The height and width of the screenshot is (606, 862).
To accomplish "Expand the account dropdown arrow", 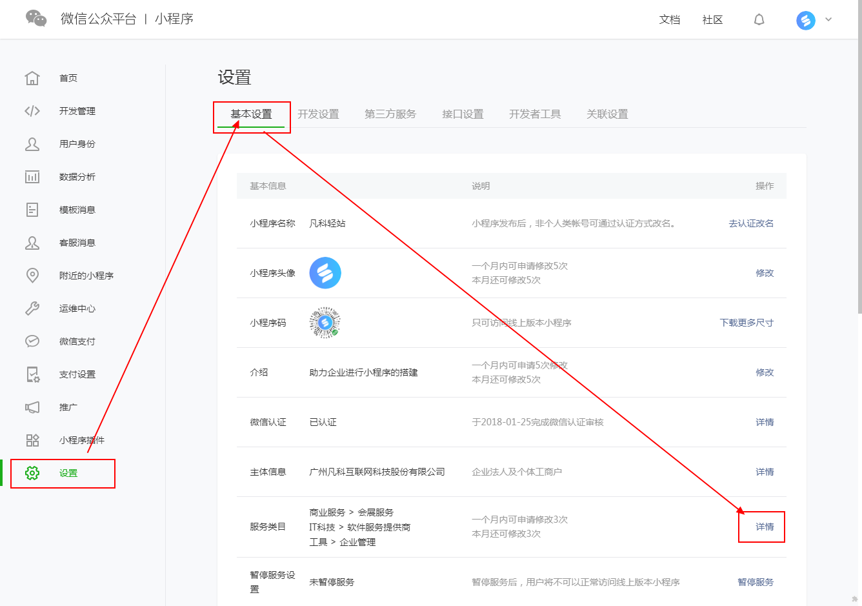I will click(828, 19).
